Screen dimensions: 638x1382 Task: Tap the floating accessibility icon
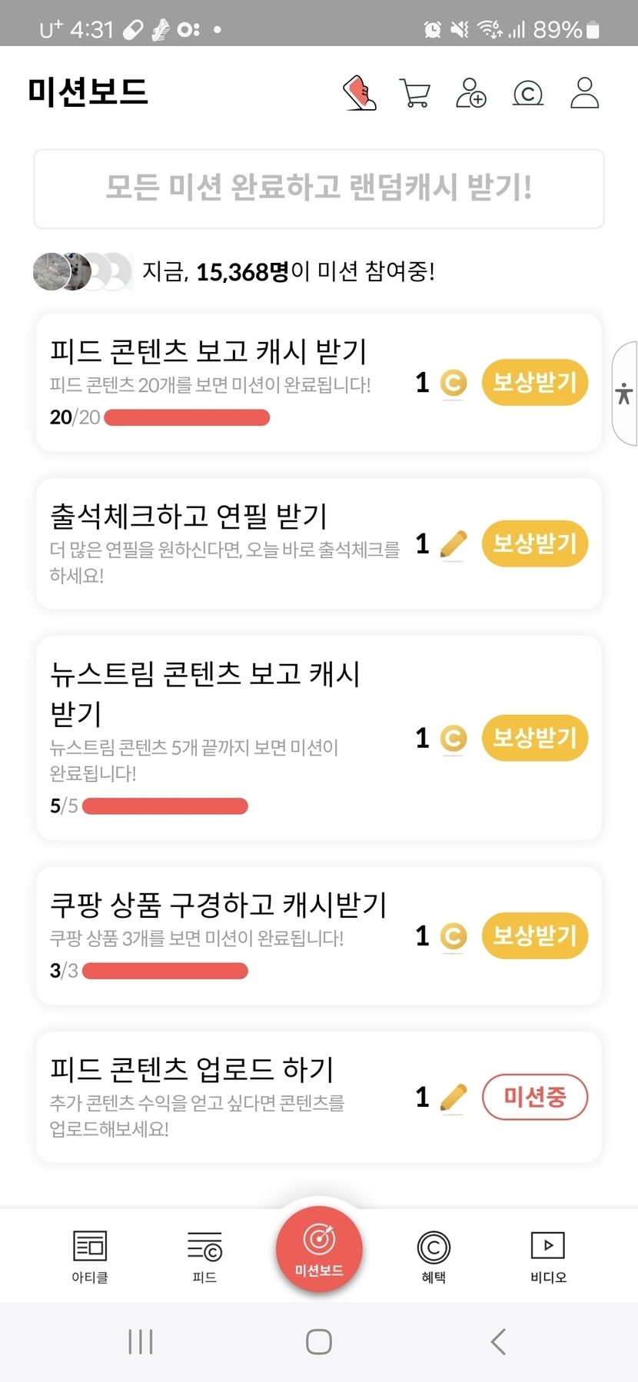click(x=624, y=394)
